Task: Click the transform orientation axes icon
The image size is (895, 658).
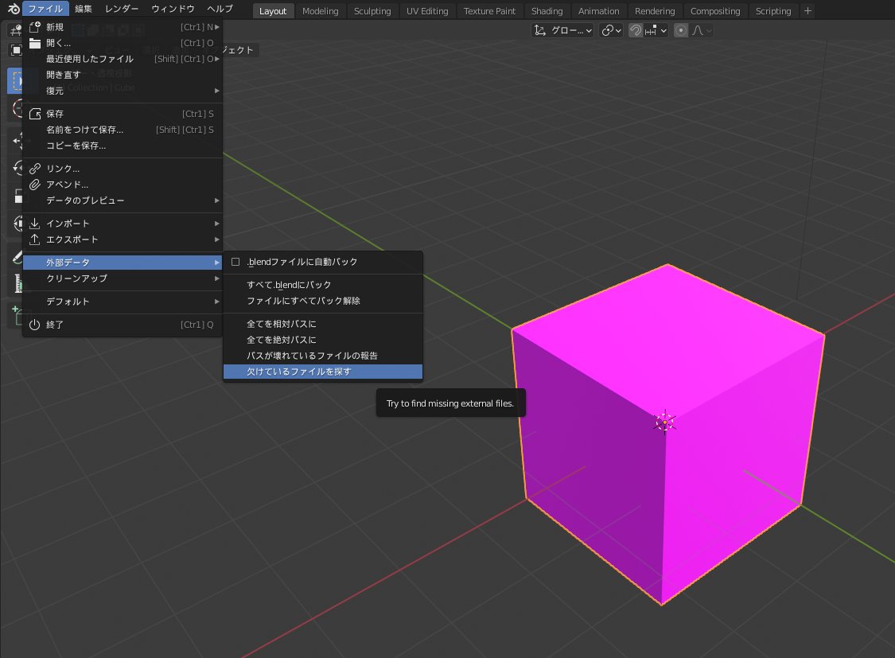Action: point(540,30)
